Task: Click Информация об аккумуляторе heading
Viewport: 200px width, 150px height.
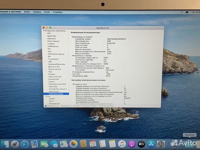Action: [x=86, y=32]
